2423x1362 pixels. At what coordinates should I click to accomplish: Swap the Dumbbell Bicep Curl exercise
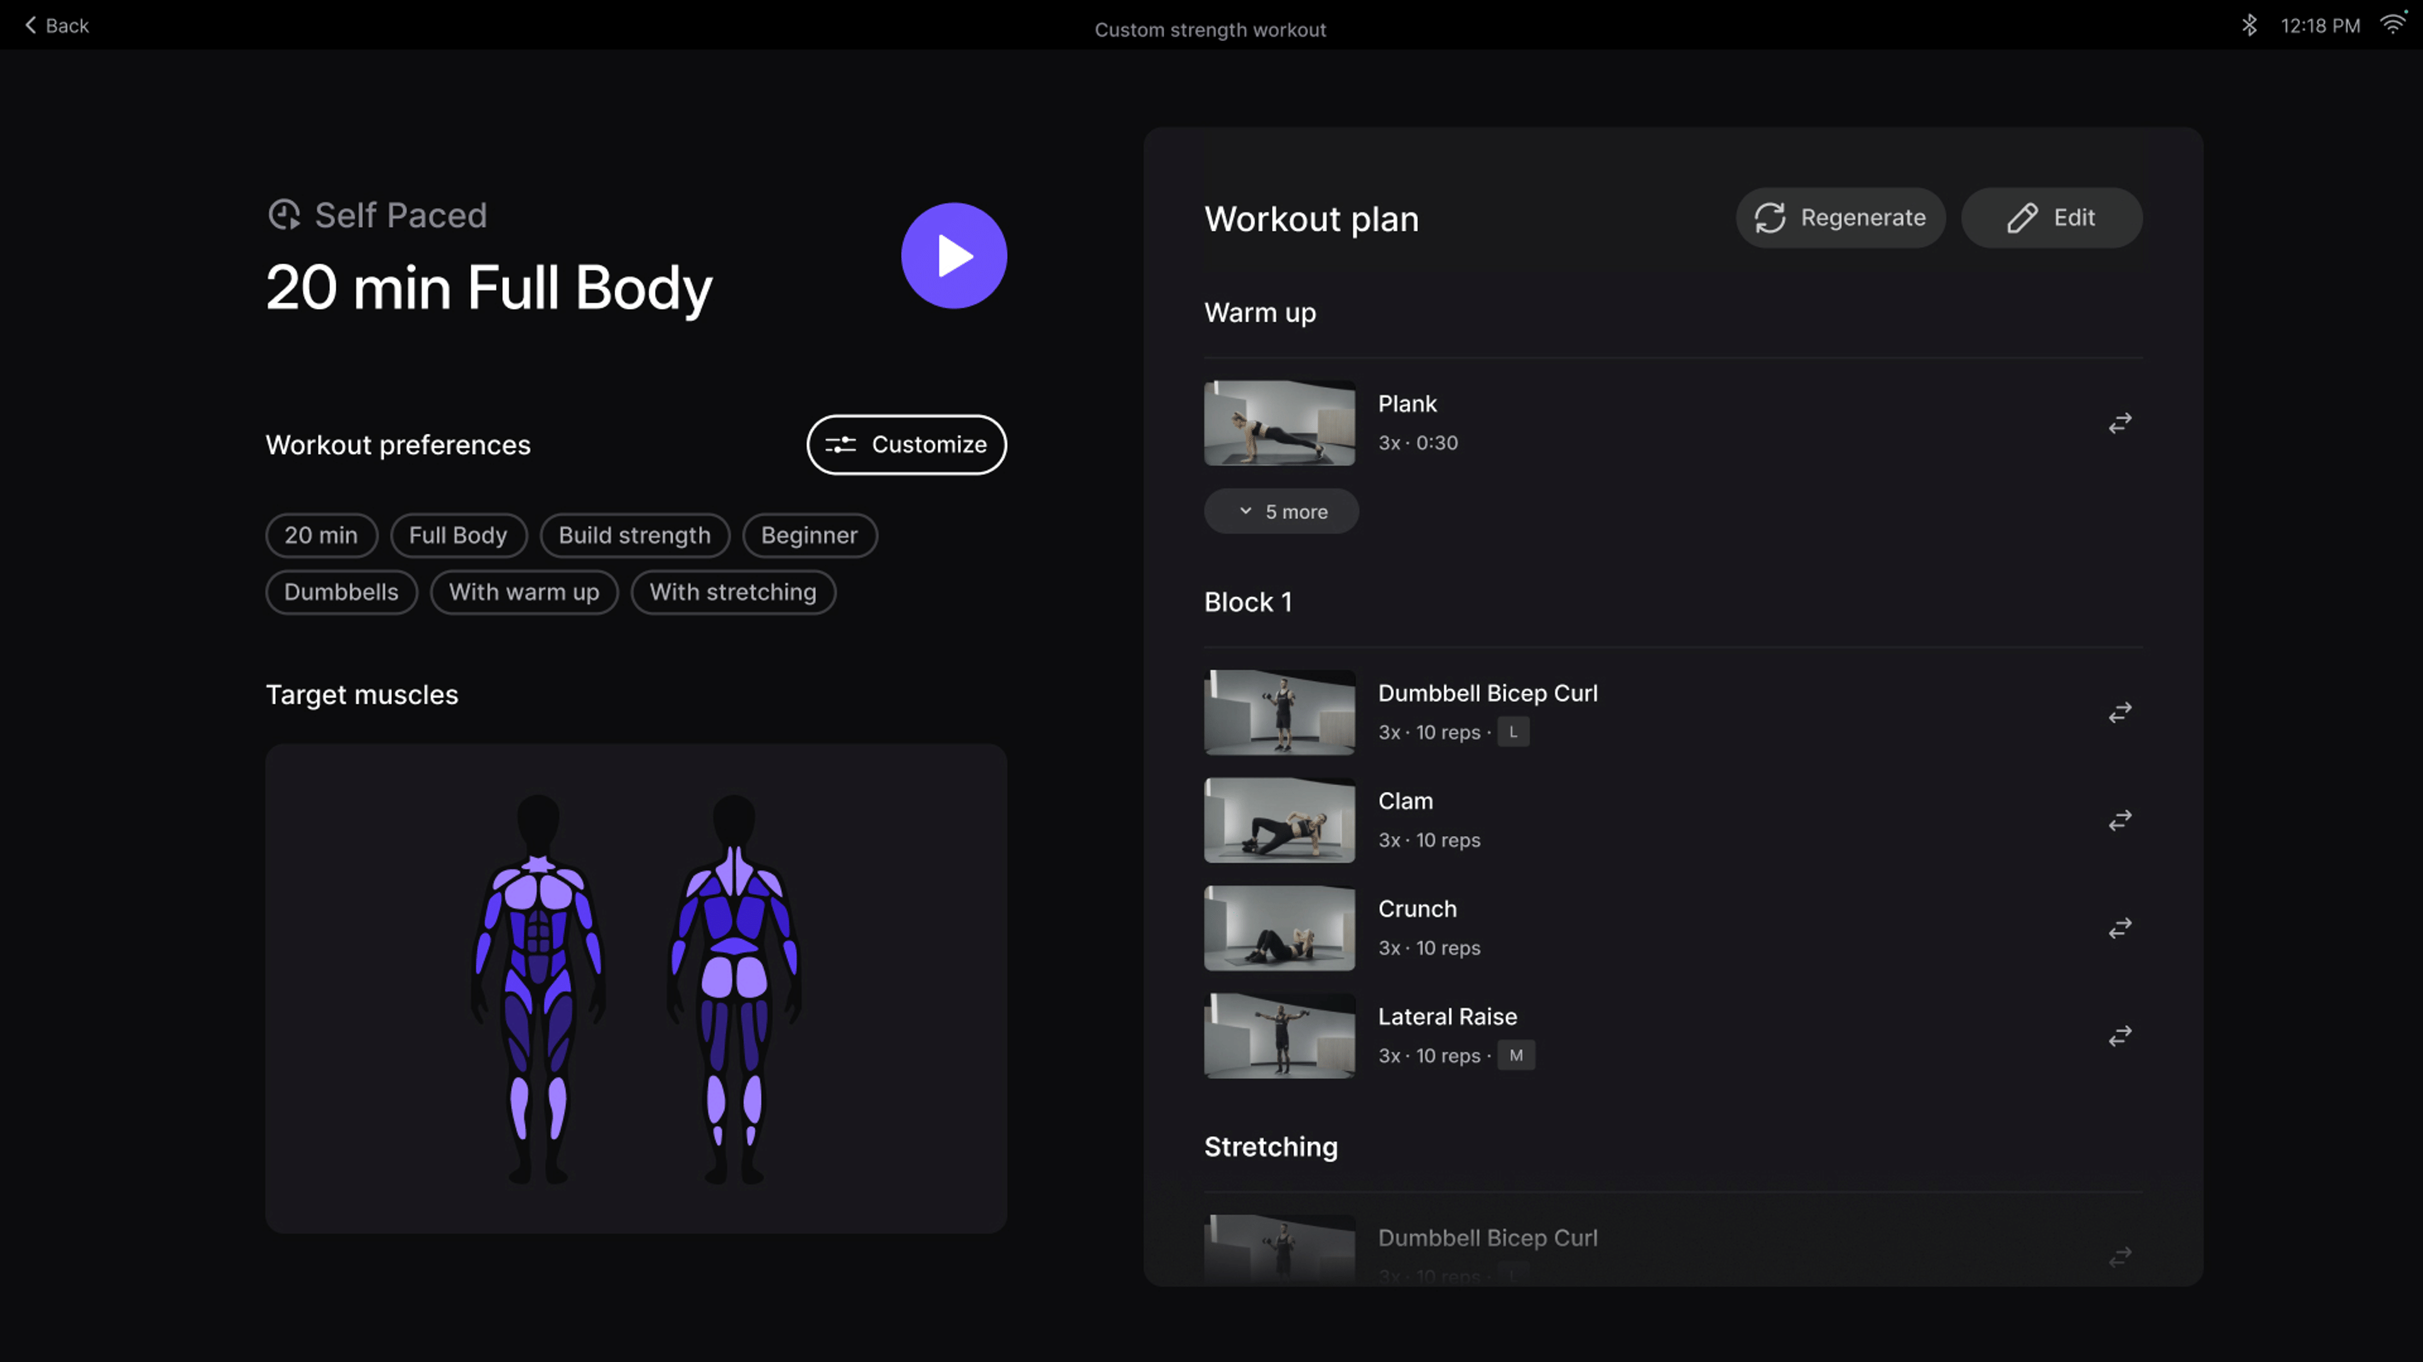pyautogui.click(x=2119, y=711)
